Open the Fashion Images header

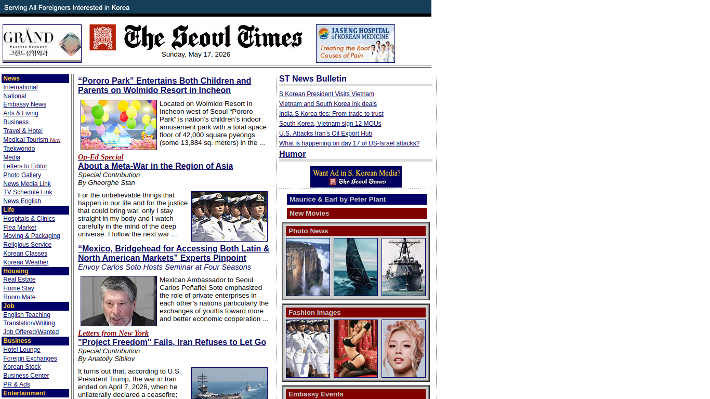click(x=356, y=313)
